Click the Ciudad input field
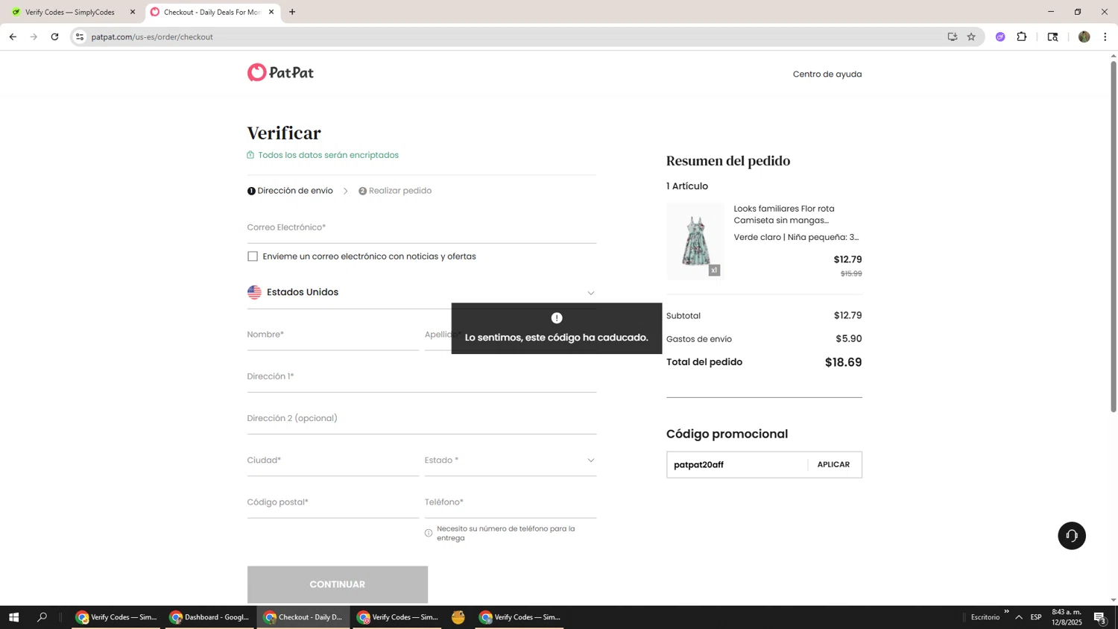The height and width of the screenshot is (629, 1118). pyautogui.click(x=332, y=461)
